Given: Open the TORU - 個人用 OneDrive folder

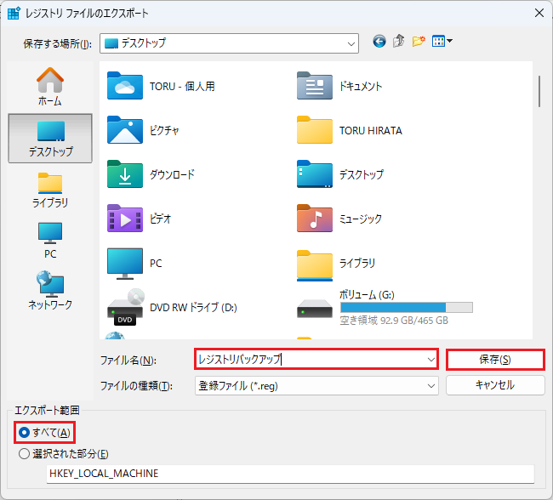Looking at the screenshot, I should (x=125, y=86).
